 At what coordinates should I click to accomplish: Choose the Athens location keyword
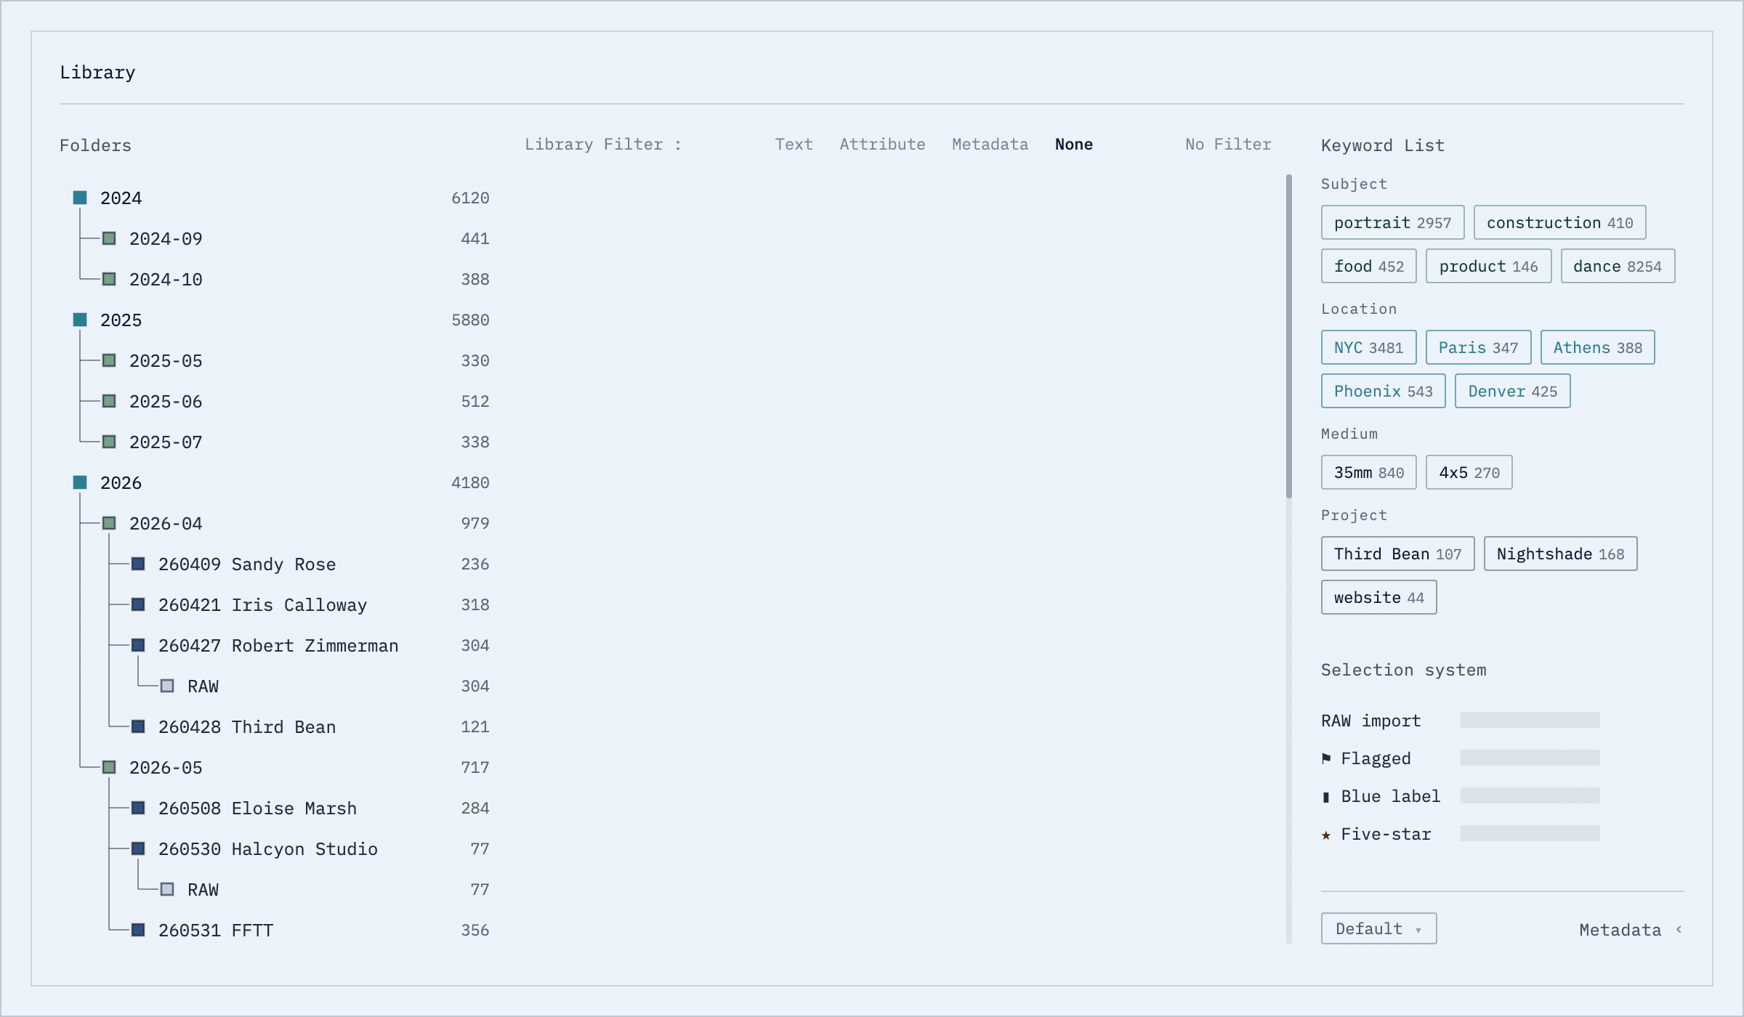1597,347
